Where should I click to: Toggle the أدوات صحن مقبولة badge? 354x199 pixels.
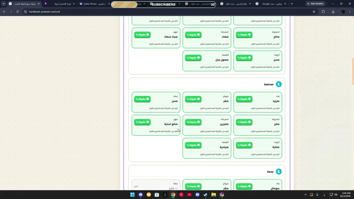point(244,58)
